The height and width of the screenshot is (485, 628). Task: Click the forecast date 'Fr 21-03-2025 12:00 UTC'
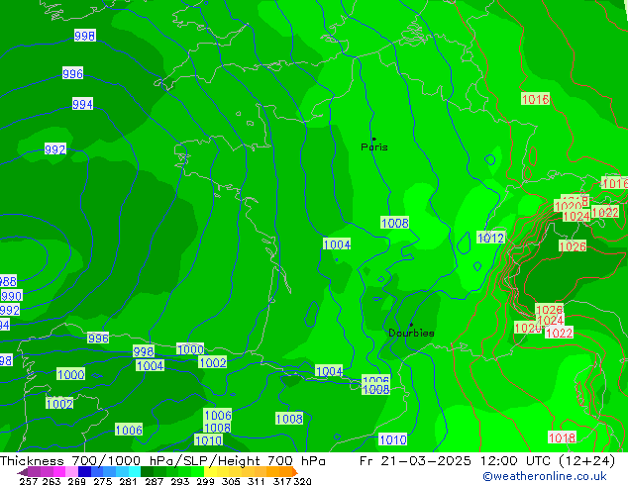[x=457, y=461]
